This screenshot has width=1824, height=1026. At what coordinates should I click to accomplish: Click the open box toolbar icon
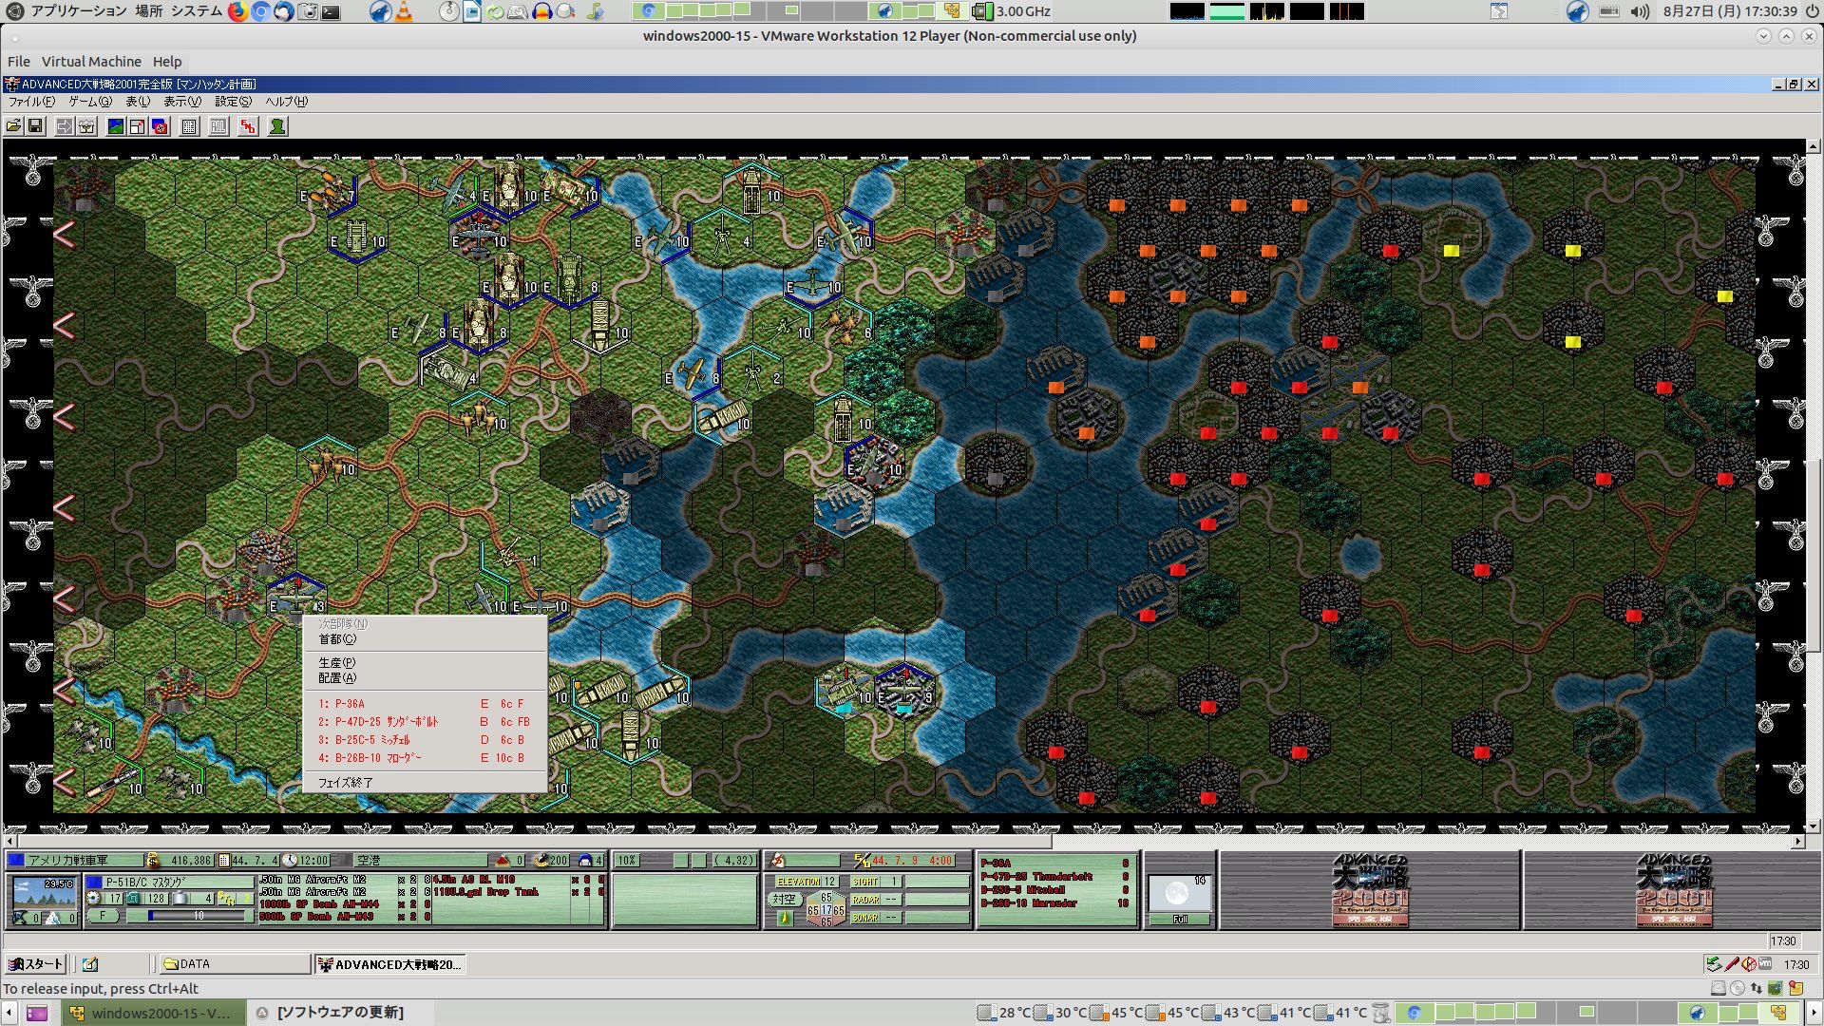[x=86, y=126]
